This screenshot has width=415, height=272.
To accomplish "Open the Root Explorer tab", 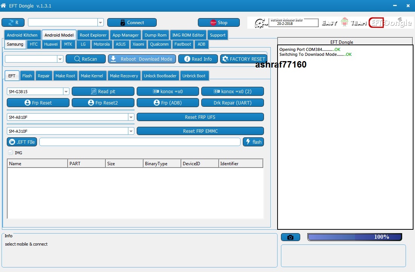I will [93, 35].
